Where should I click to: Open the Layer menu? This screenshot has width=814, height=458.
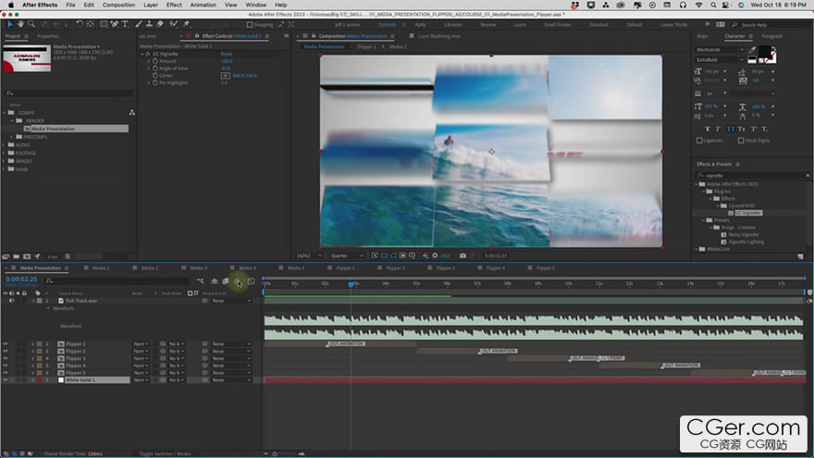click(x=151, y=5)
